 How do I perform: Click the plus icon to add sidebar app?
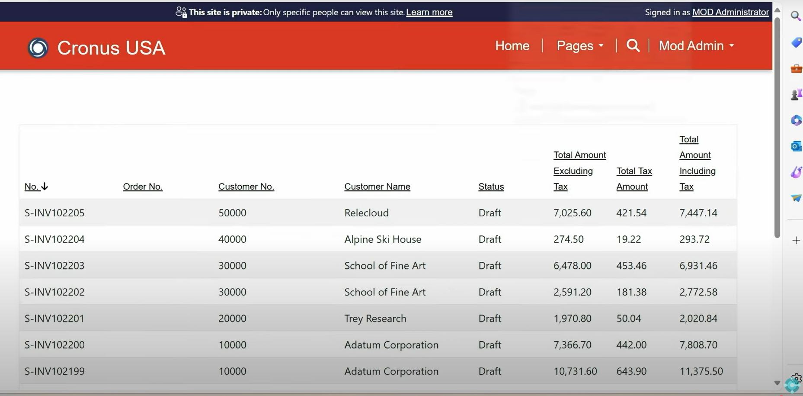click(x=796, y=240)
